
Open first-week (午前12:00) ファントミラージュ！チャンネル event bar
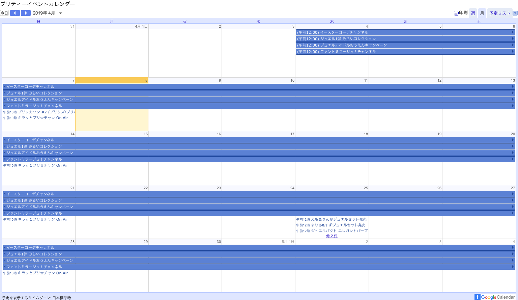tap(405, 52)
